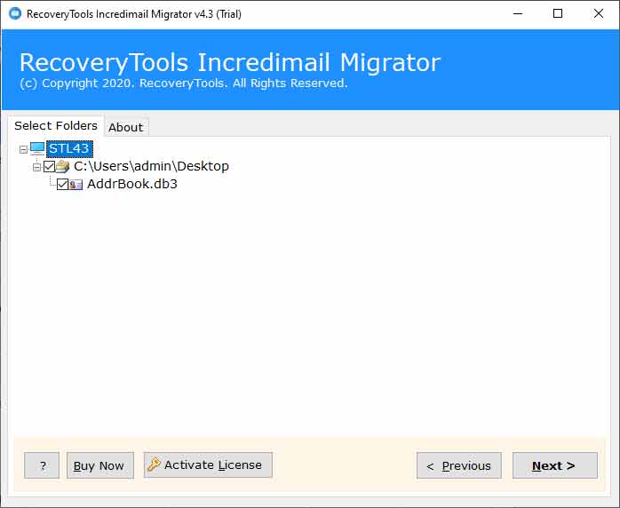
Task: Open help with the ? button
Action: pos(42,465)
